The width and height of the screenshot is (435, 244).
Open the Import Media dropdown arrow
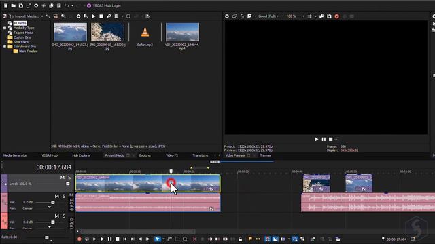click(x=42, y=16)
